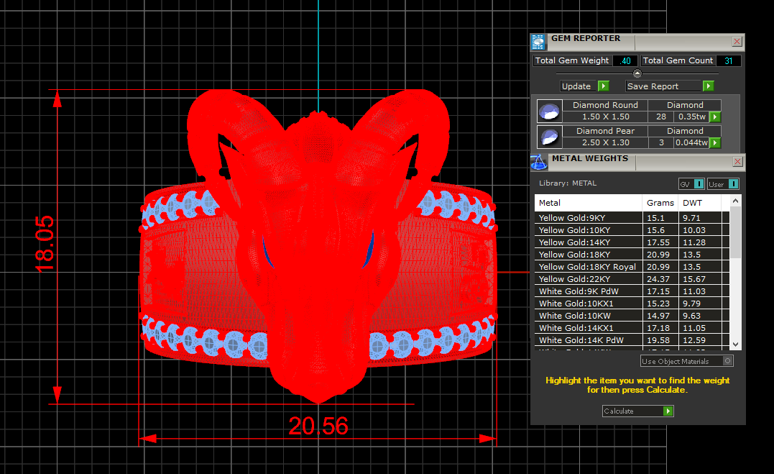Close the Metal Weights panel
The height and width of the screenshot is (474, 774).
(x=737, y=162)
